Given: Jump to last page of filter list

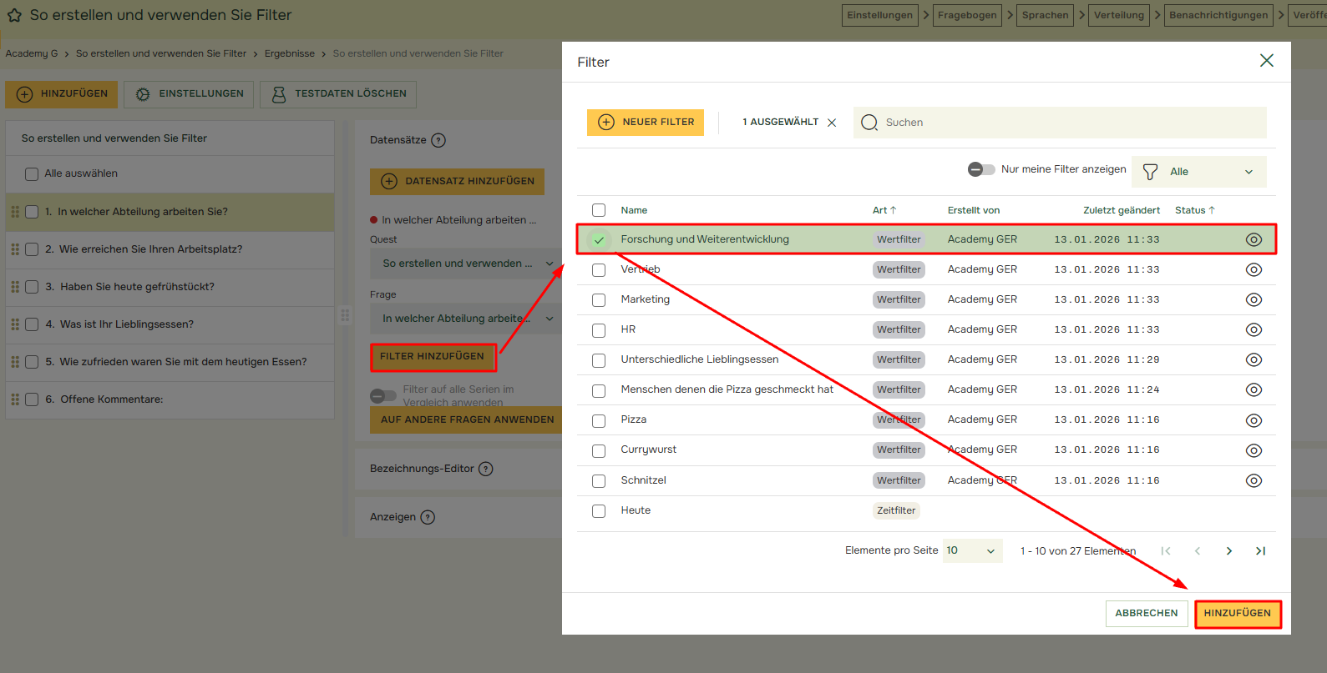Looking at the screenshot, I should pyautogui.click(x=1260, y=551).
